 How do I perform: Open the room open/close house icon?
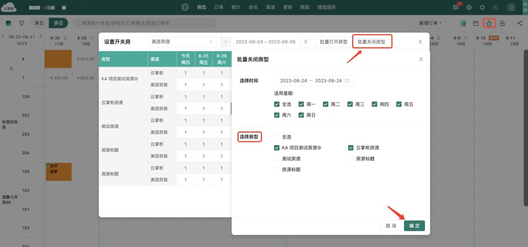489,23
